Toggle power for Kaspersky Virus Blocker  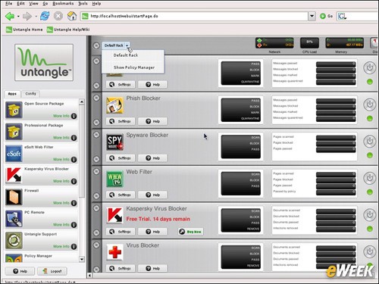click(x=370, y=215)
